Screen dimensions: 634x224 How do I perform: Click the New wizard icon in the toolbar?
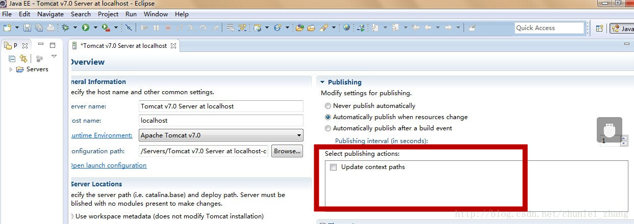[x=7, y=27]
